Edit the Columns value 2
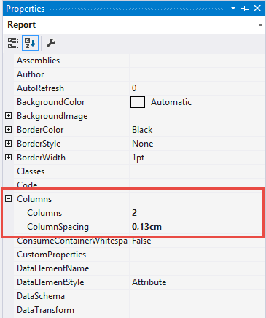Viewport: 266px width, 318px height. tap(196, 213)
